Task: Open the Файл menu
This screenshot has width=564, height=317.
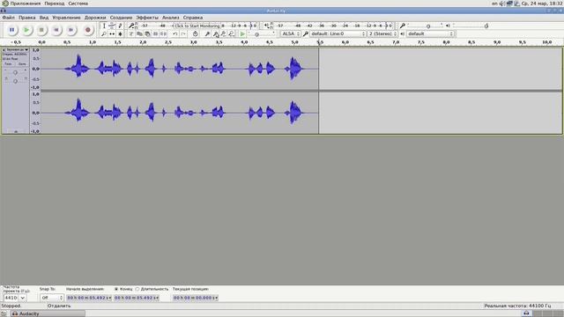Action: [9, 18]
